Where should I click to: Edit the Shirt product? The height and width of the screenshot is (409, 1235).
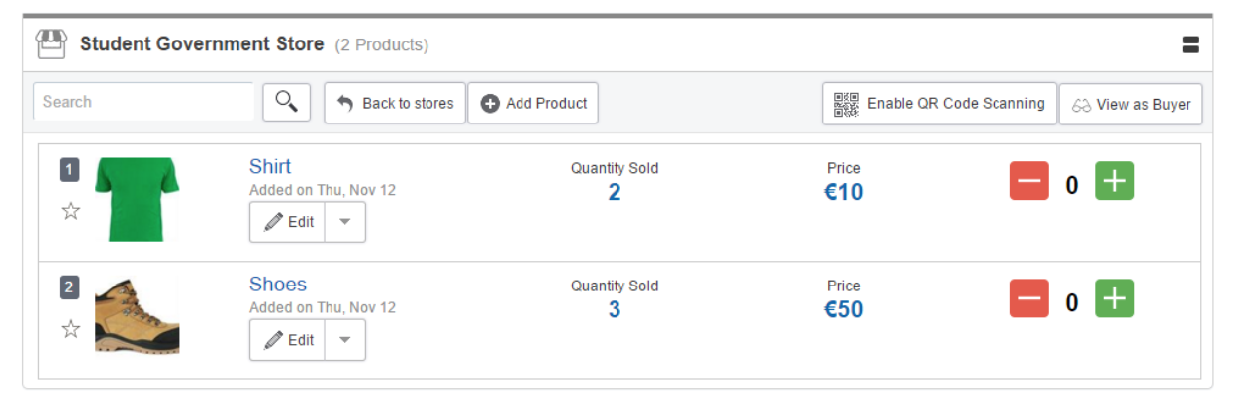[288, 222]
